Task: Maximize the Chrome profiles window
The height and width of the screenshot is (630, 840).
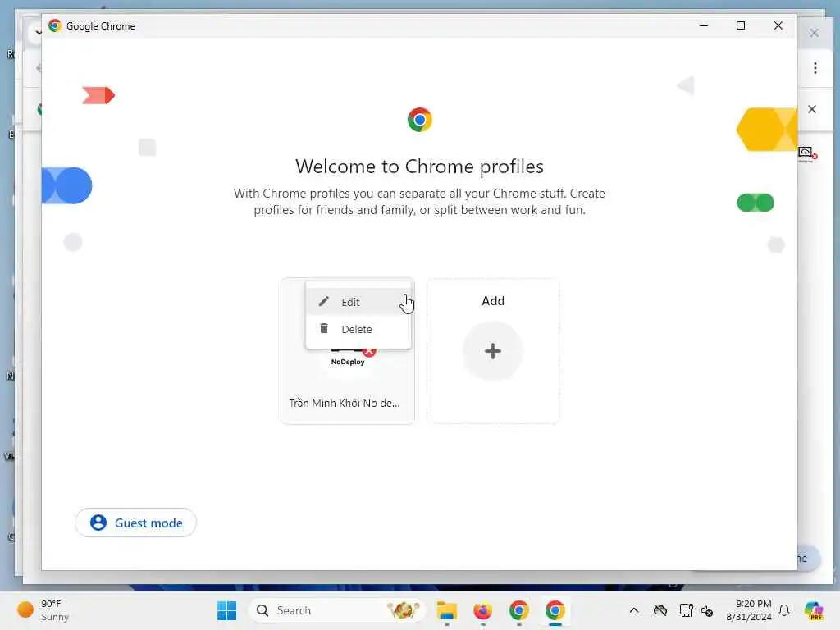Action: (x=741, y=25)
